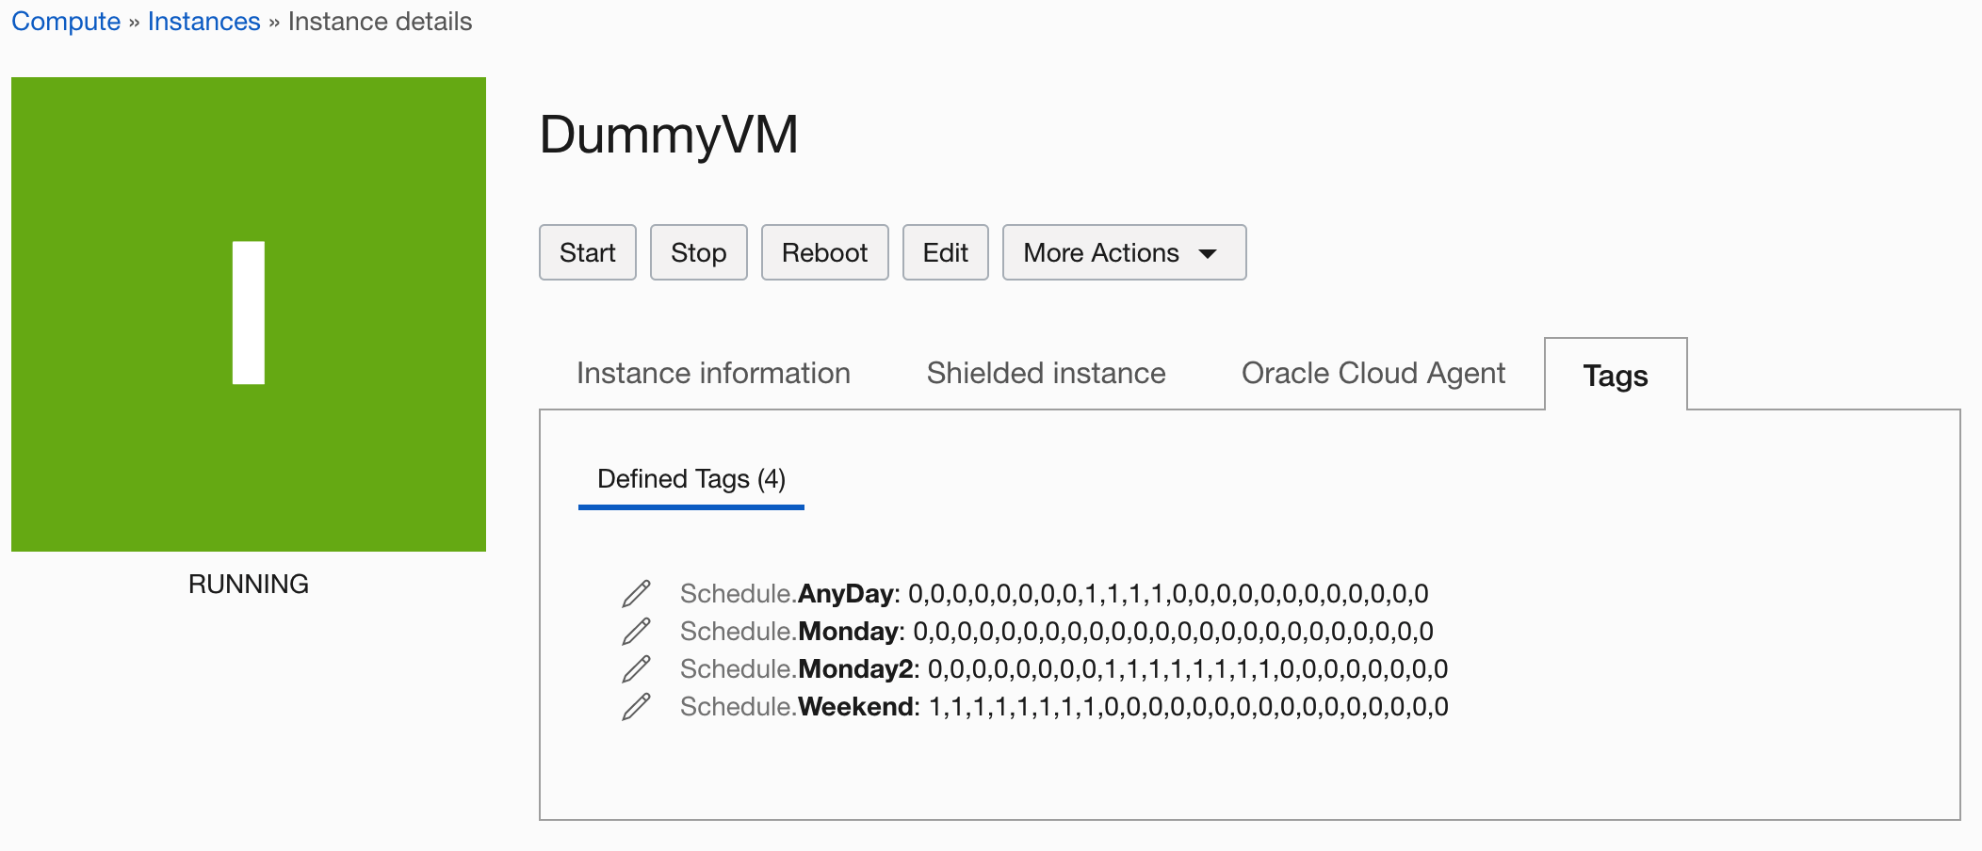Navigate to Instances via breadcrumb

pyautogui.click(x=203, y=21)
